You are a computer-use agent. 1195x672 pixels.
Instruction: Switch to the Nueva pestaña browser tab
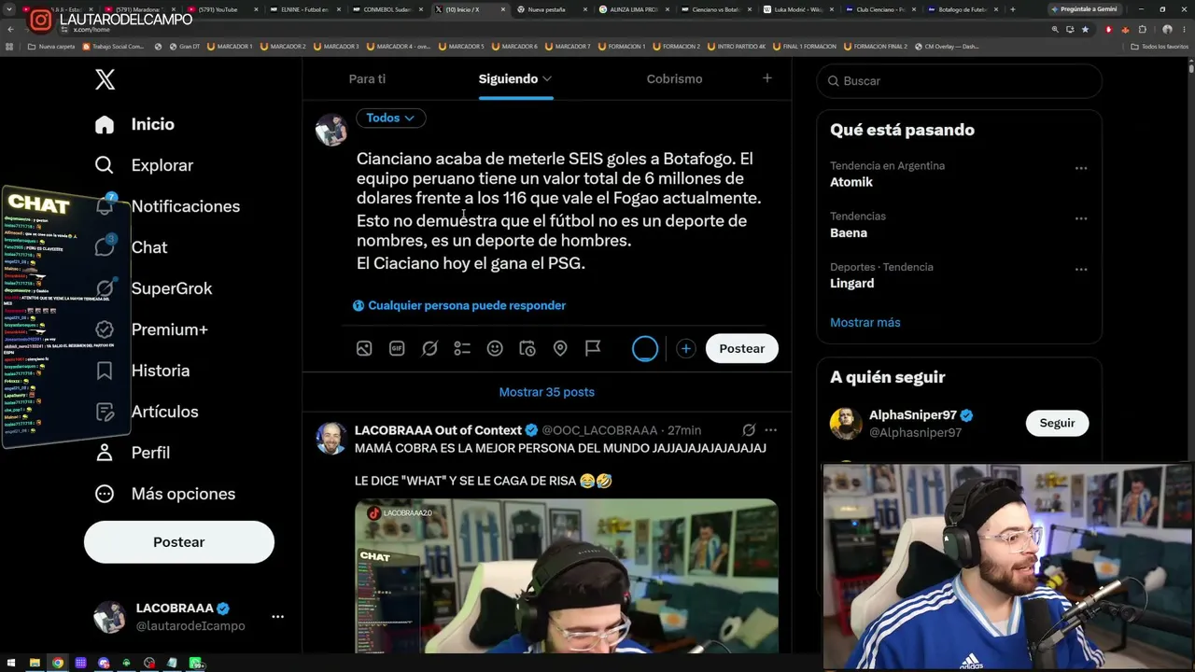(551, 9)
